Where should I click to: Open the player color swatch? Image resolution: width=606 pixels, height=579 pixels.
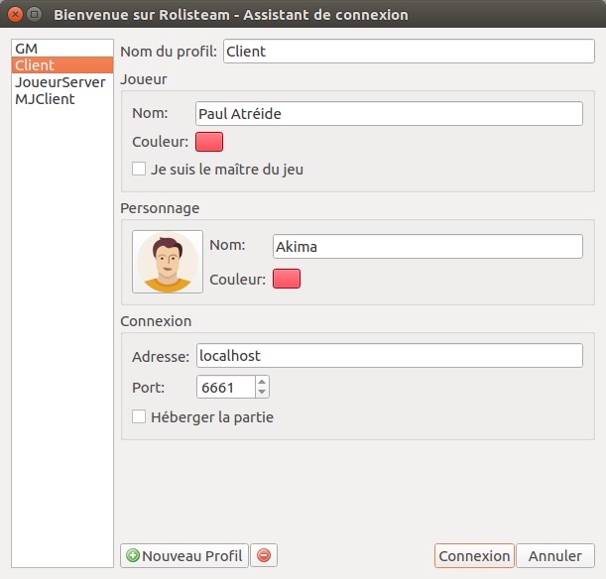(x=209, y=142)
